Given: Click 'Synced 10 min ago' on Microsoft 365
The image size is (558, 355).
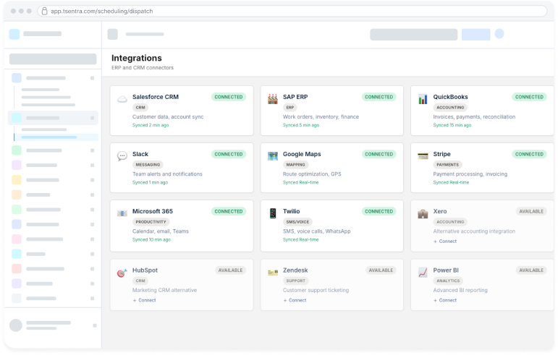Looking at the screenshot, I should coord(151,240).
